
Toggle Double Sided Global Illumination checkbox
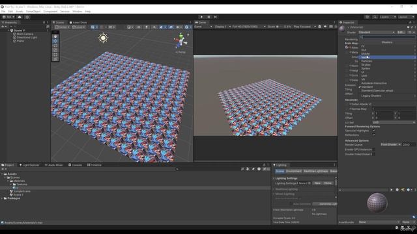[373, 154]
